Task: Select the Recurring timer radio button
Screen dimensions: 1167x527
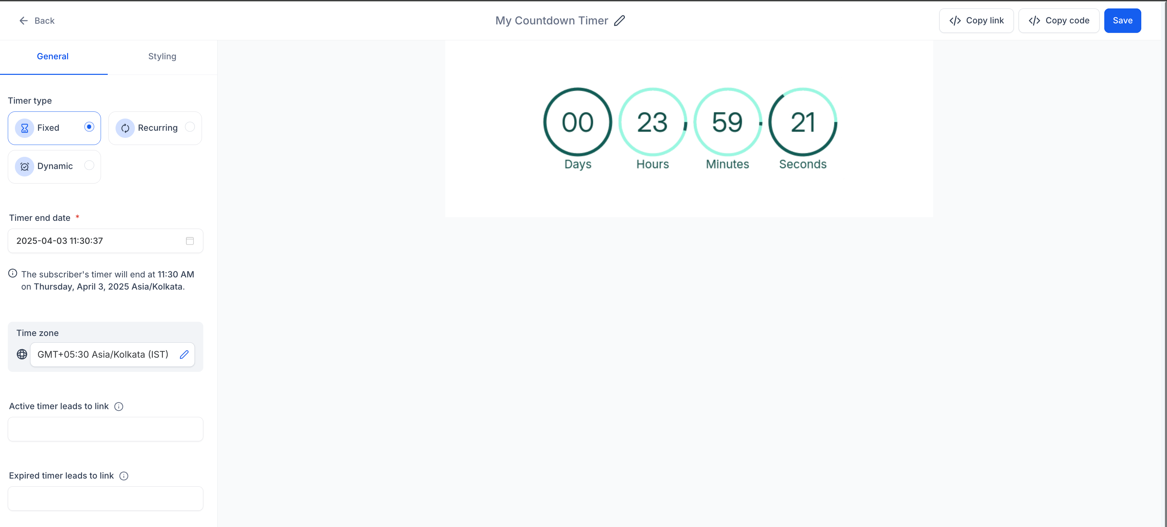Action: (x=190, y=127)
